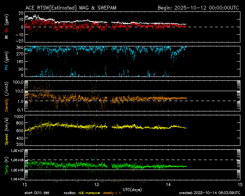Click the start DOY: 285 text
Viewport: 245px width, 196px height.
coord(38,193)
